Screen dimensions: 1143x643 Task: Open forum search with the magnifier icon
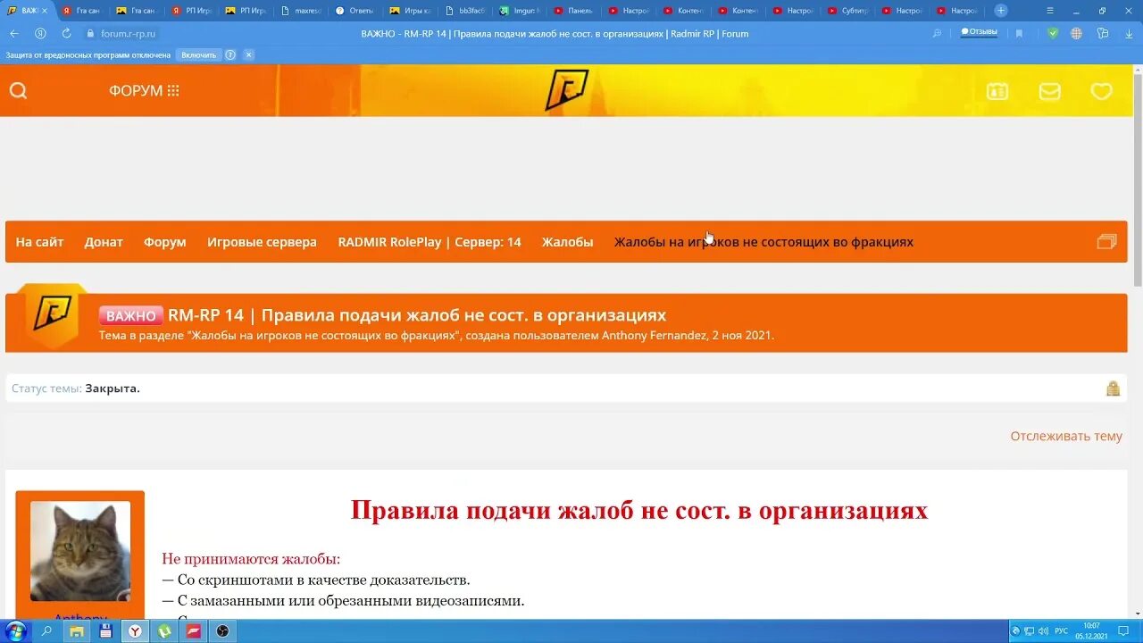(x=18, y=90)
